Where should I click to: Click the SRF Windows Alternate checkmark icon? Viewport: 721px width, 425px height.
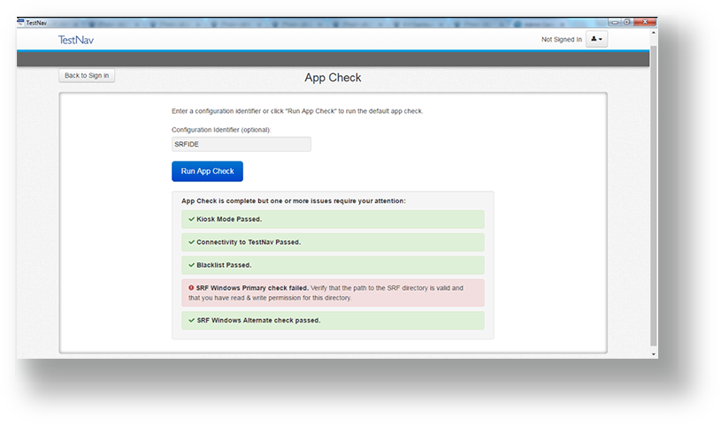(190, 320)
